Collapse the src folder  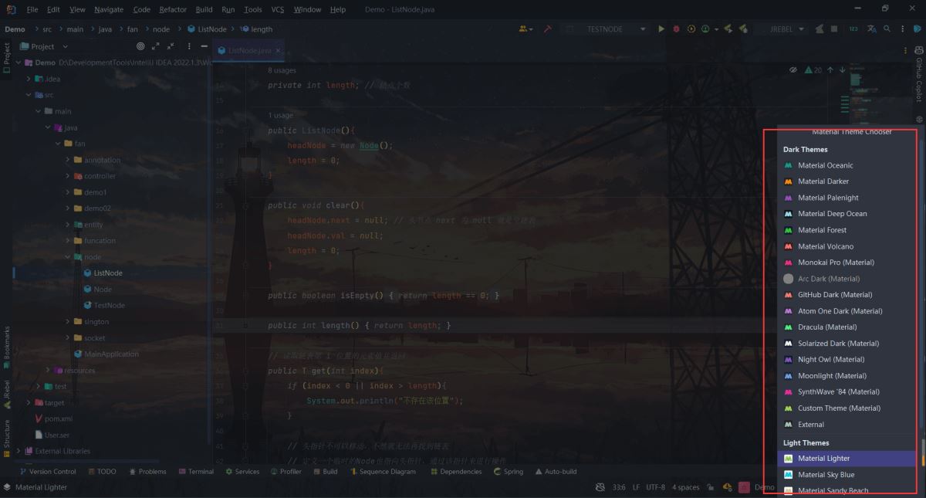29,95
